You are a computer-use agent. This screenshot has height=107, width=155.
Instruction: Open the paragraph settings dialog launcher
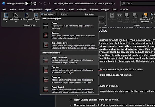point(105,25)
